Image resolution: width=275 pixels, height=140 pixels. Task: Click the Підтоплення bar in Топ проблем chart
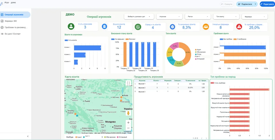tap(239, 112)
